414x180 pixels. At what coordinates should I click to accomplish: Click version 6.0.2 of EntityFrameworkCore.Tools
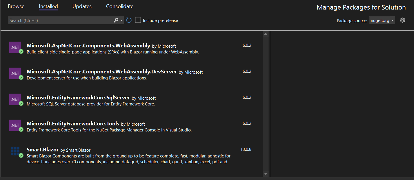click(x=247, y=123)
